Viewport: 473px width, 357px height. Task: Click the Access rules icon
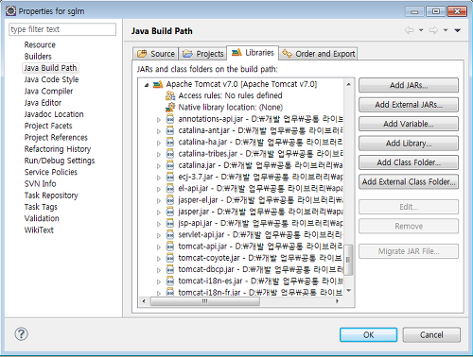170,95
